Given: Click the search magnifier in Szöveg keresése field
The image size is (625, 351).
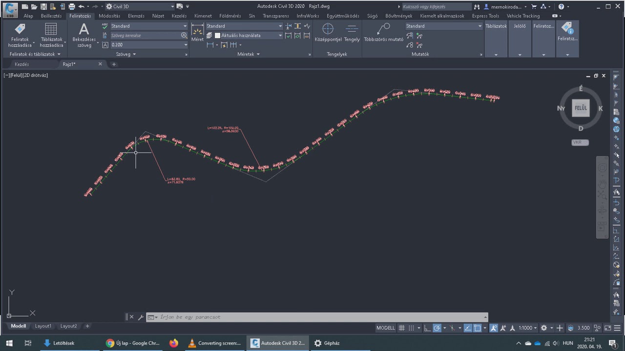Looking at the screenshot, I should 184,36.
